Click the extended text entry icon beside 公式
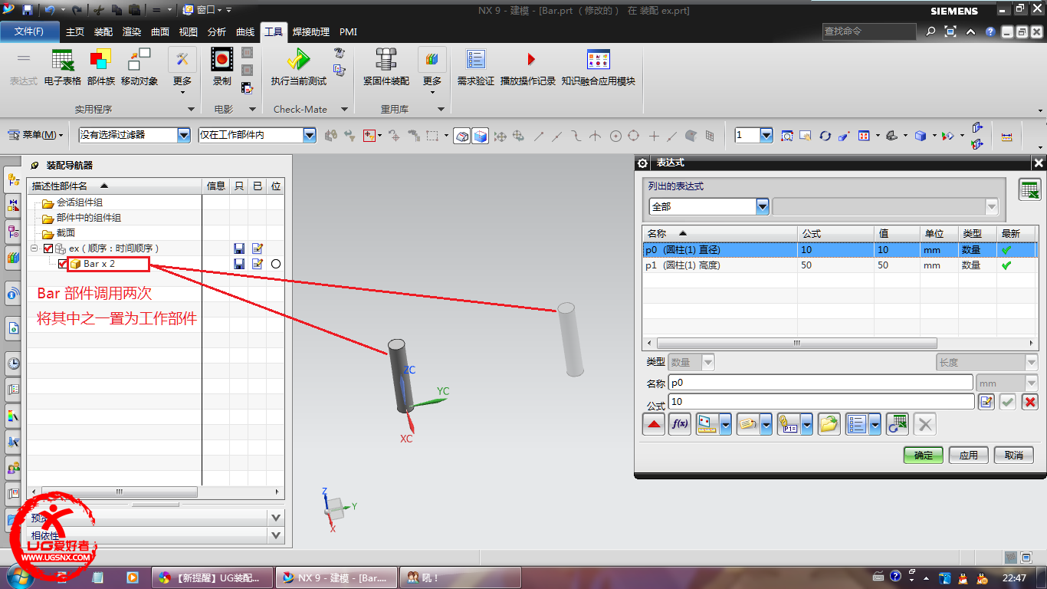The height and width of the screenshot is (589, 1047). 986,402
